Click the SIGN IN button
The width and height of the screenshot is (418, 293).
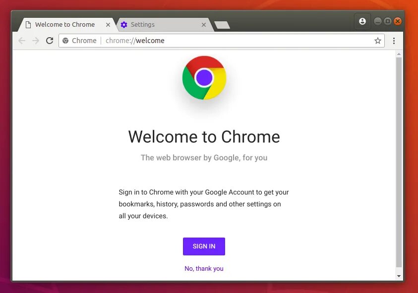(204, 246)
